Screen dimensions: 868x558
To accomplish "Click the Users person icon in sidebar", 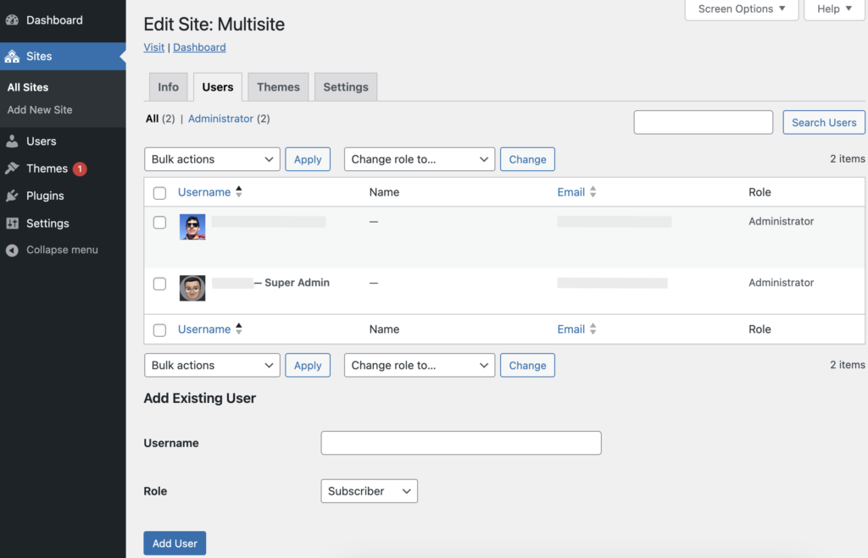I will click(12, 141).
